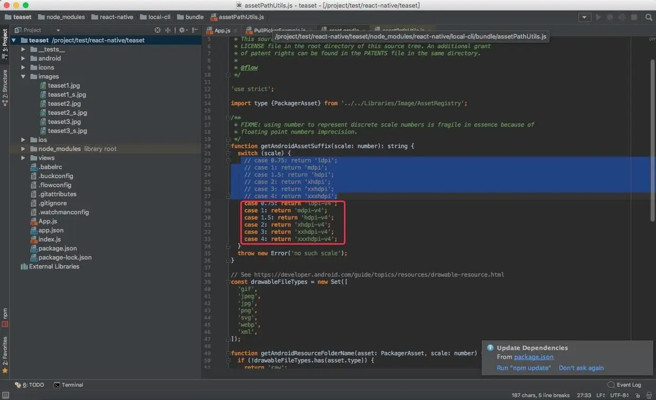This screenshot has width=656, height=400.
Task: Open the Project panel gear settings
Action: (x=183, y=30)
